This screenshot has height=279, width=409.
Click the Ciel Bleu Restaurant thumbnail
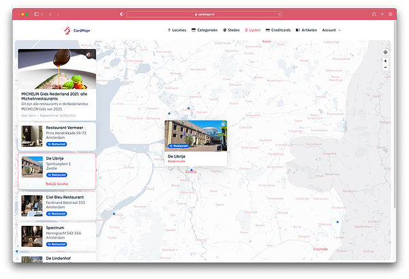(x=32, y=206)
